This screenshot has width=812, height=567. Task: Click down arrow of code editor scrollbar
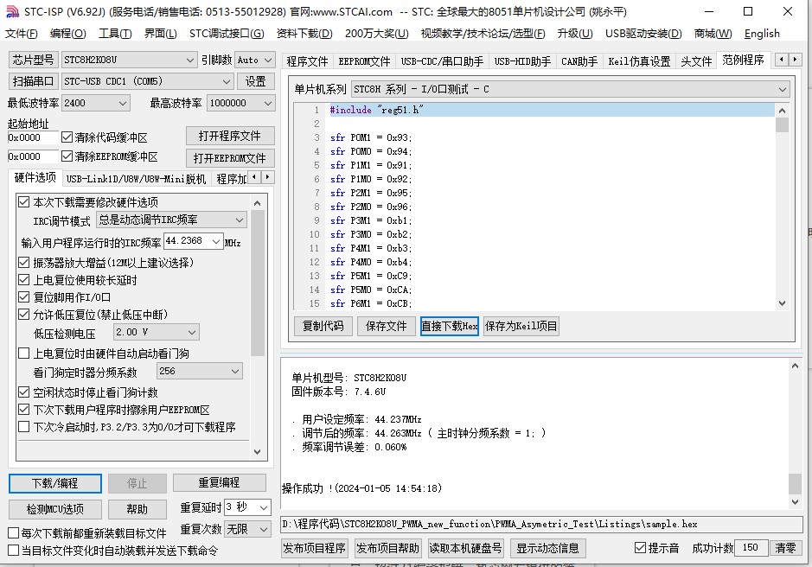pos(782,303)
